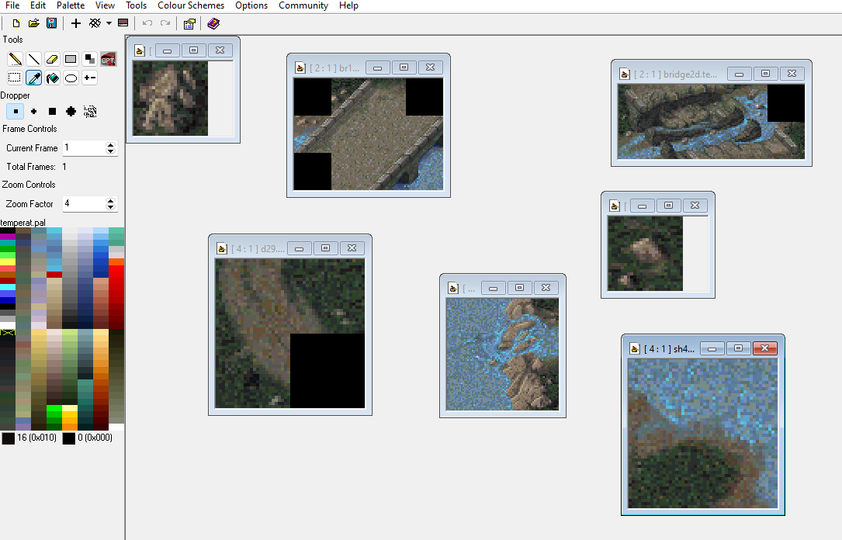The width and height of the screenshot is (842, 540).
Task: Select the plus-minus lighten/darken tool
Action: pos(90,78)
